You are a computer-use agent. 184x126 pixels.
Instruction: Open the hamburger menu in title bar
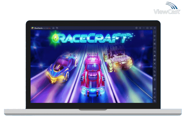click(140, 28)
